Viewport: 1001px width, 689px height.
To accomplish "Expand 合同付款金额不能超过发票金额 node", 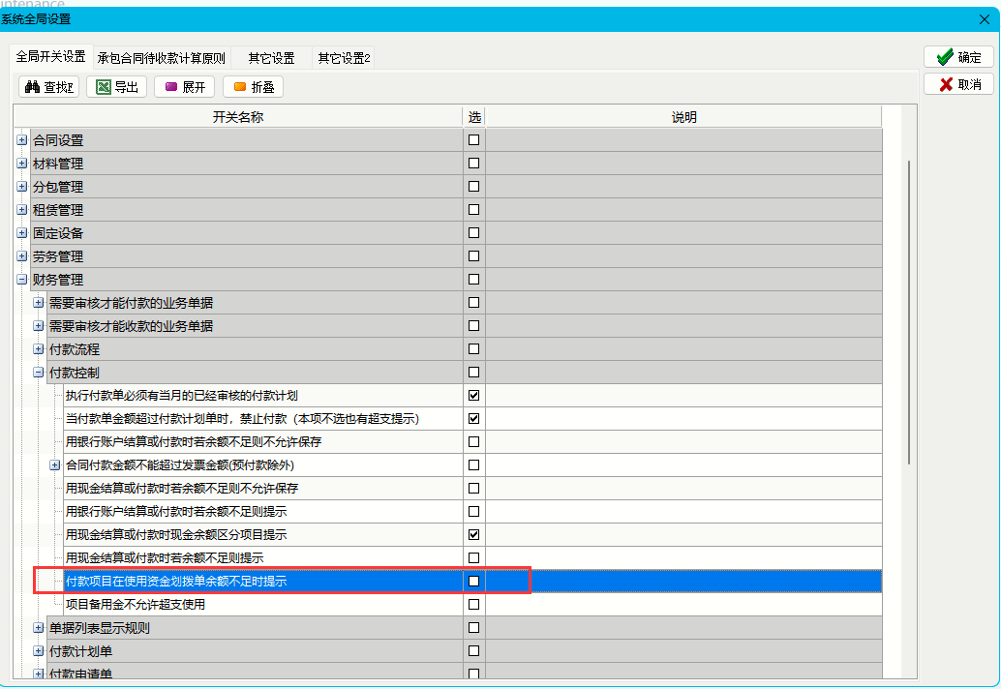I will point(54,465).
